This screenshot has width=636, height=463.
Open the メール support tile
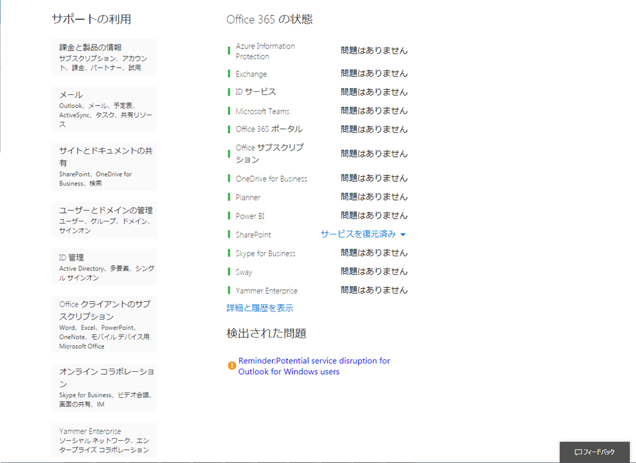coord(104,109)
